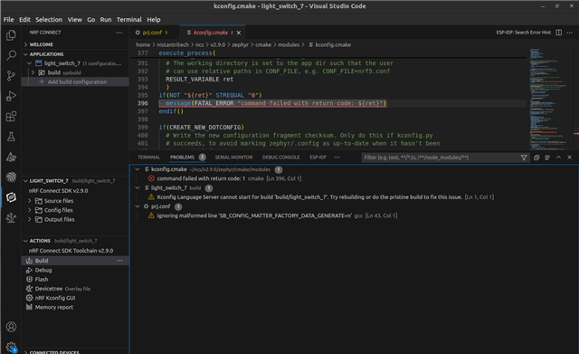Open the Testing flask icon

11,137
